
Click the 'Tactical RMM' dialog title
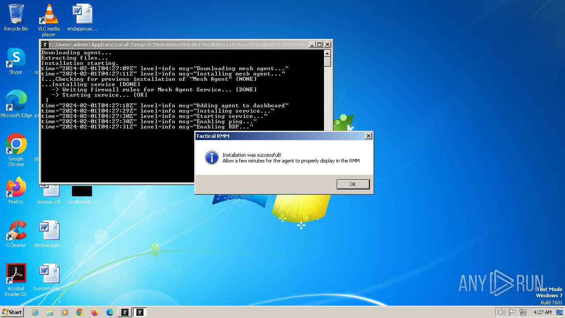pos(213,136)
